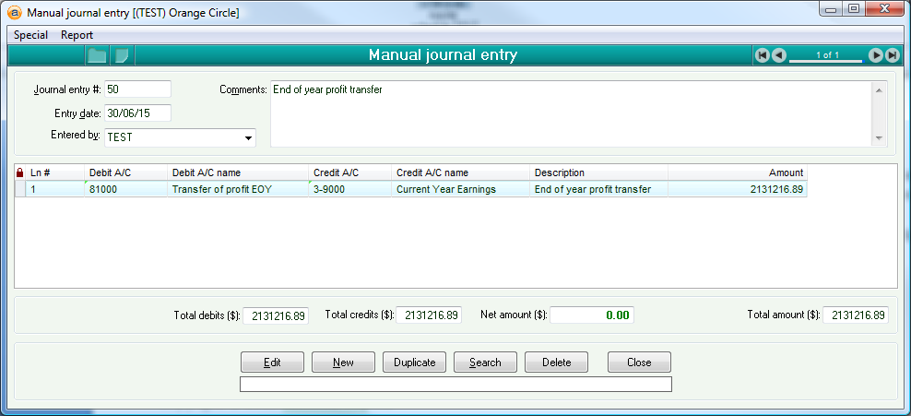Click the Search button

[x=485, y=363]
